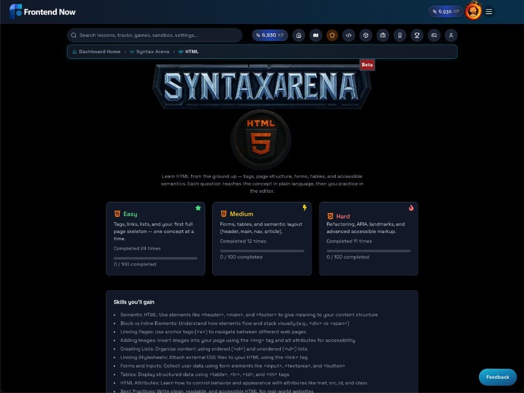The image size is (524, 393).
Task: Click the 6,930 XP pill beside search
Action: pos(270,35)
